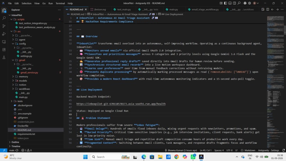Collapse the scripts folder
The height and width of the screenshot is (161, 286).
[11, 19]
